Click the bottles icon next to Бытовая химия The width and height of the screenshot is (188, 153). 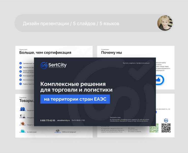tap(23, 131)
